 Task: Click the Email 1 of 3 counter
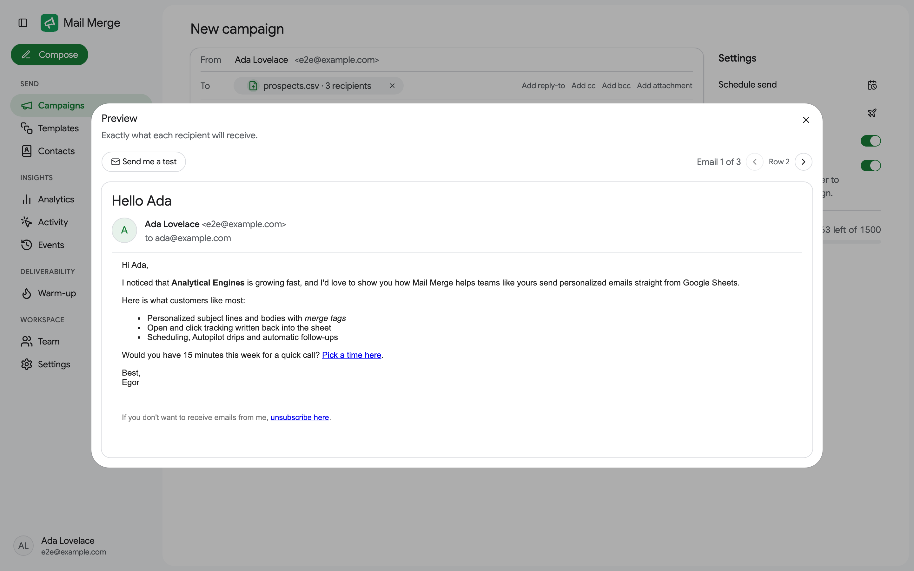point(719,162)
